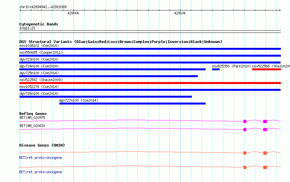This screenshot has width=290, height=182.
Task: Select the nsv550695 (Cooper2011) gain bar
Action: 150,56
